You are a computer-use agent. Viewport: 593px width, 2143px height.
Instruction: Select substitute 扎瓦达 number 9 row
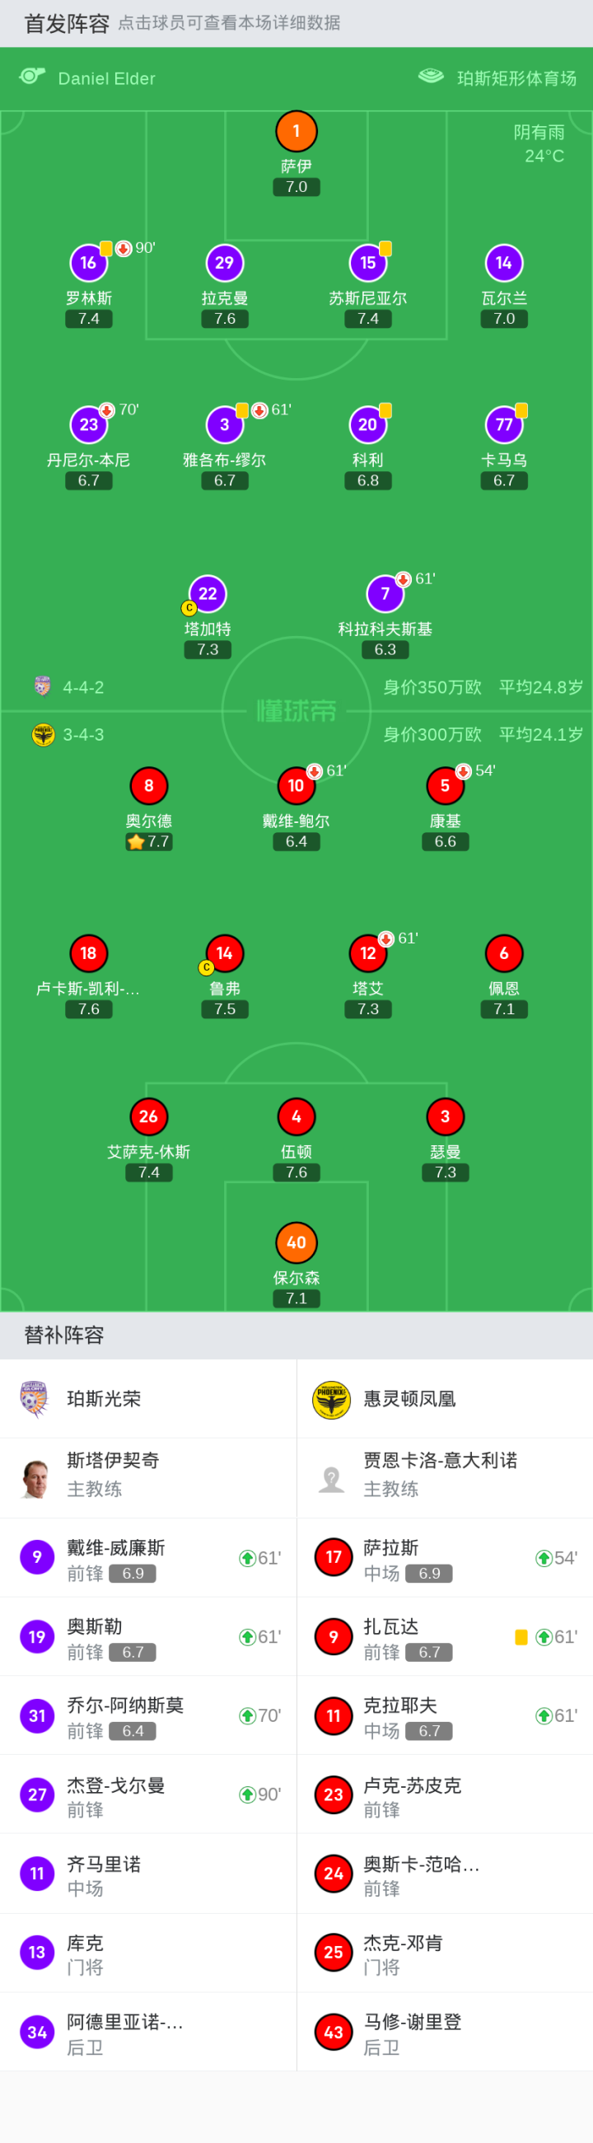click(x=445, y=1635)
